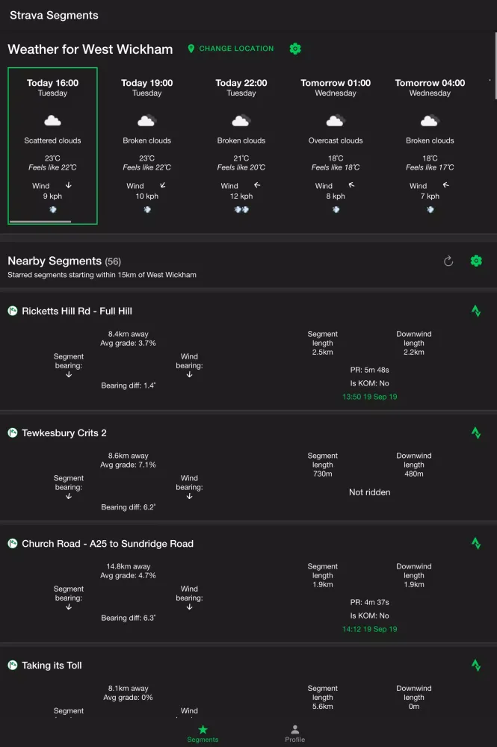Open PR date 13:50 19 Sep 19

(x=369, y=397)
